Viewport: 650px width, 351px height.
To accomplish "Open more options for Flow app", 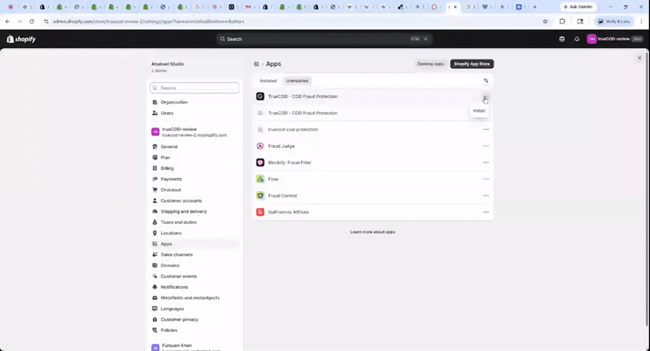I will (486, 179).
